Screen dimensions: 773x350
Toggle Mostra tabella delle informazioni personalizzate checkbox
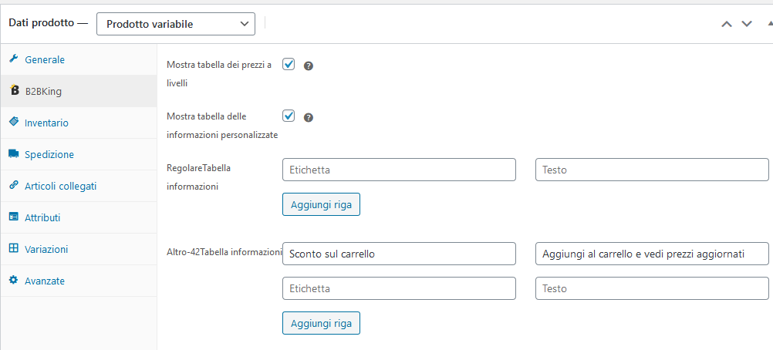click(289, 116)
